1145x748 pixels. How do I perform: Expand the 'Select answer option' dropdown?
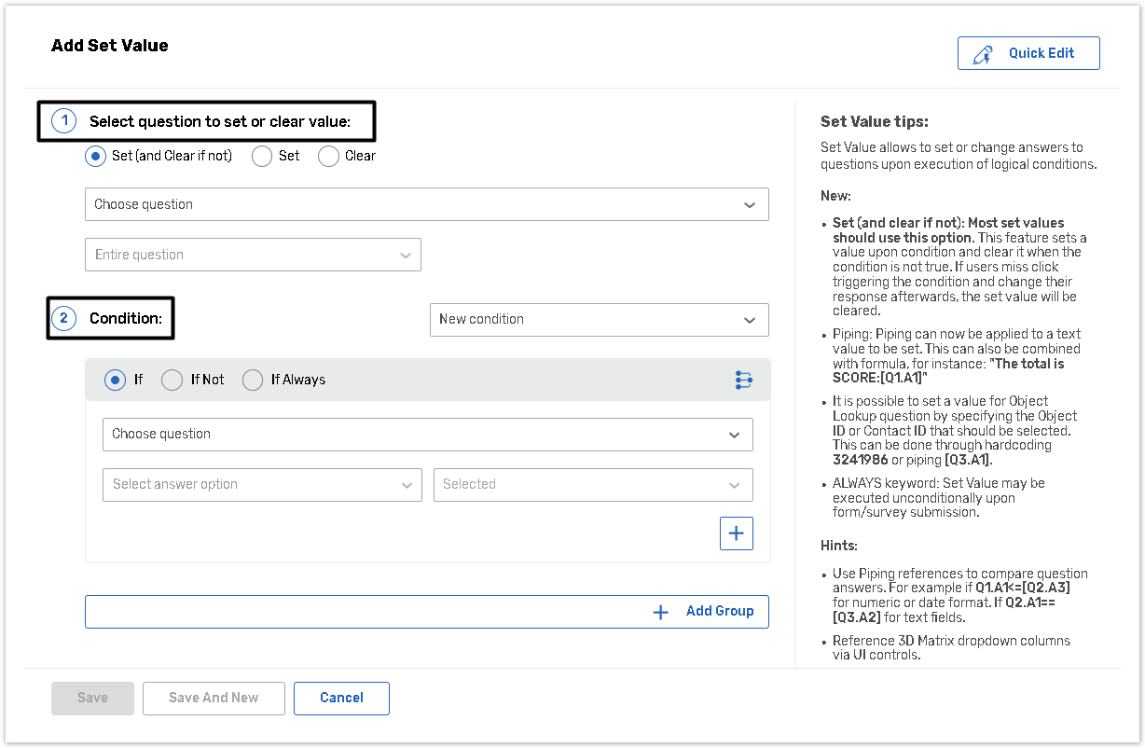pos(262,485)
